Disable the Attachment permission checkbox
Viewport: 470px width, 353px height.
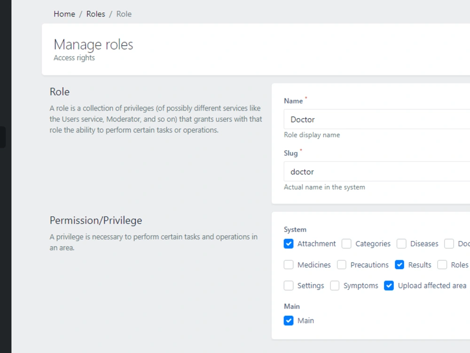point(289,244)
